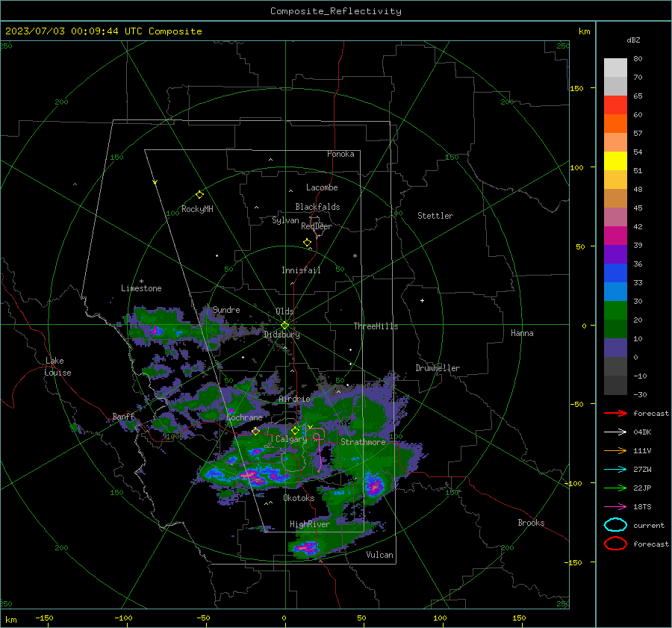
Task: Click the yellow diamond marker above RockyMH
Action: [199, 195]
